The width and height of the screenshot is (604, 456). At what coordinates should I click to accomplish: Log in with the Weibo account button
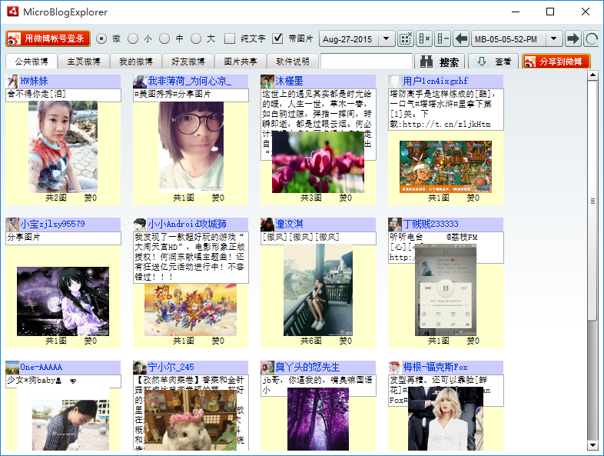tap(48, 38)
